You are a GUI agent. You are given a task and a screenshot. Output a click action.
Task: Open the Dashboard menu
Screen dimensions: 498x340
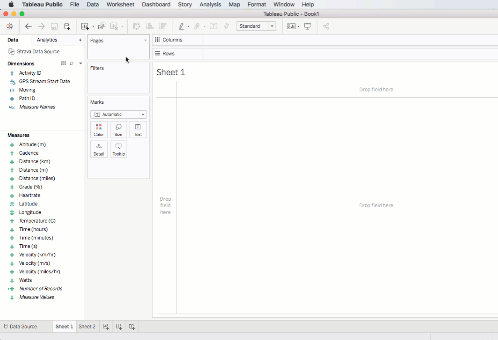[156, 4]
